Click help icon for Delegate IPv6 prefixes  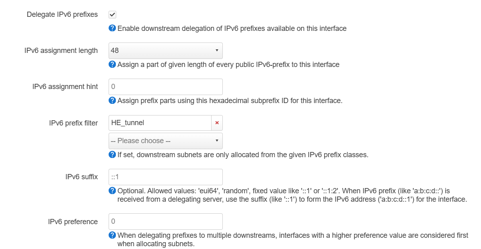112,28
